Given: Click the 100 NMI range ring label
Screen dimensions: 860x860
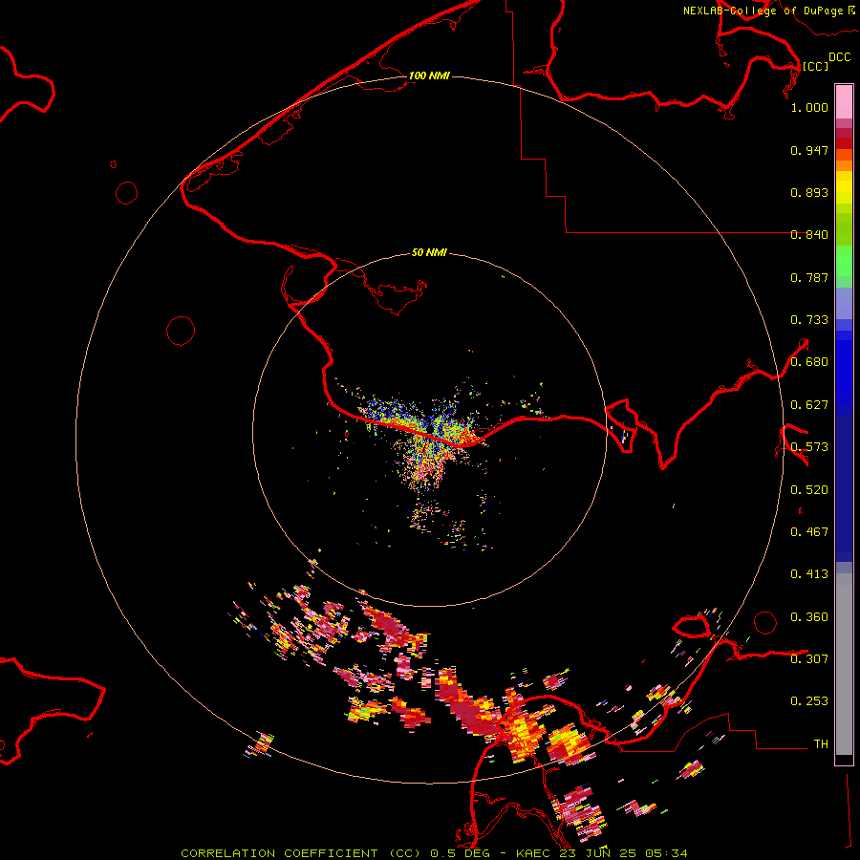Looking at the screenshot, I should click(x=429, y=75).
